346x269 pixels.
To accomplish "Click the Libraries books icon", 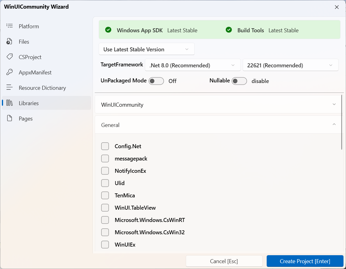I will 10,103.
